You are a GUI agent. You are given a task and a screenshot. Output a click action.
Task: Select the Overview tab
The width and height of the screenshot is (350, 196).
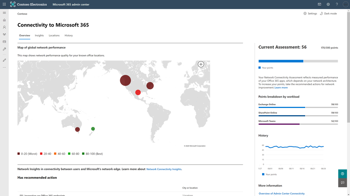tap(25, 36)
